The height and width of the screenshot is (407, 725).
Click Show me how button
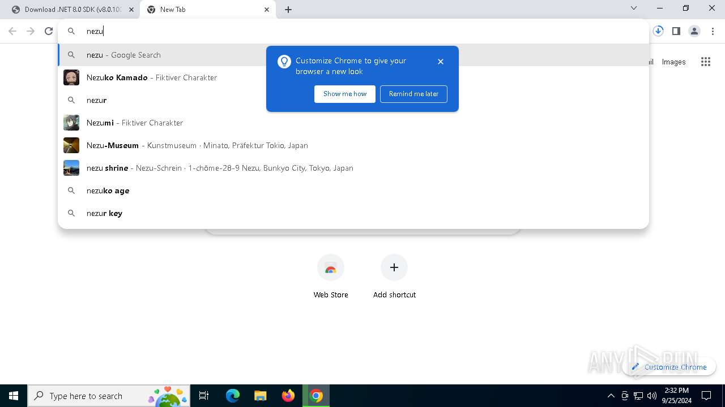(345, 94)
